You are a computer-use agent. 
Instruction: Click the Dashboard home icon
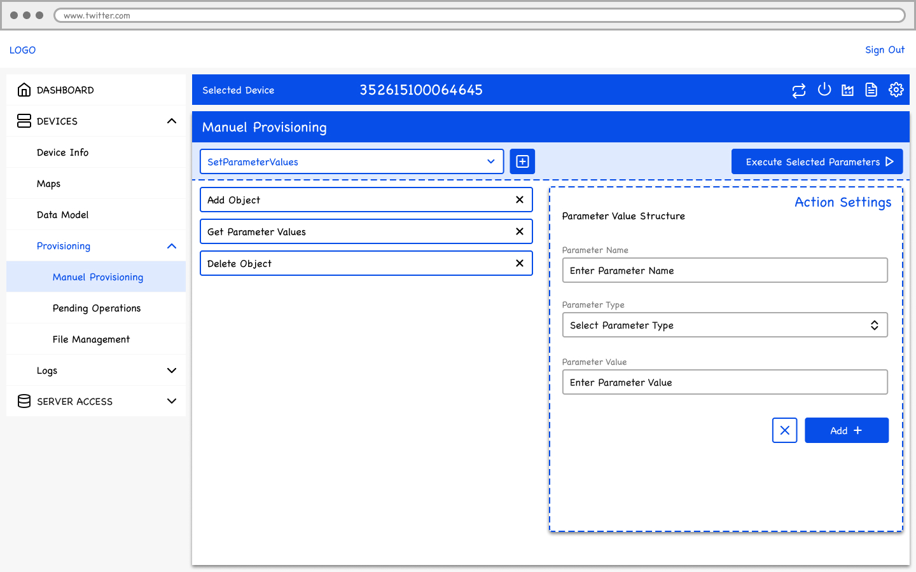(x=24, y=90)
